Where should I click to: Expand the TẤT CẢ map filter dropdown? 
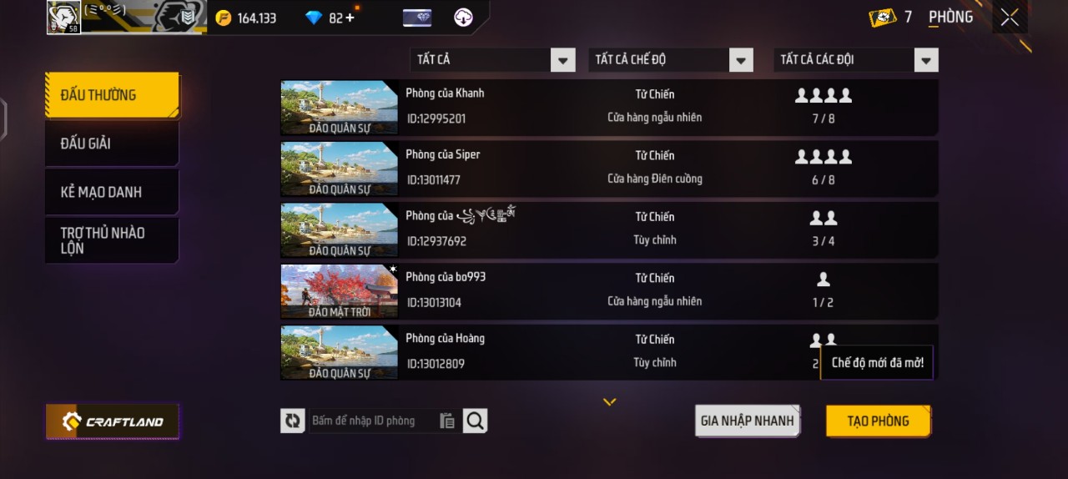pyautogui.click(x=492, y=60)
